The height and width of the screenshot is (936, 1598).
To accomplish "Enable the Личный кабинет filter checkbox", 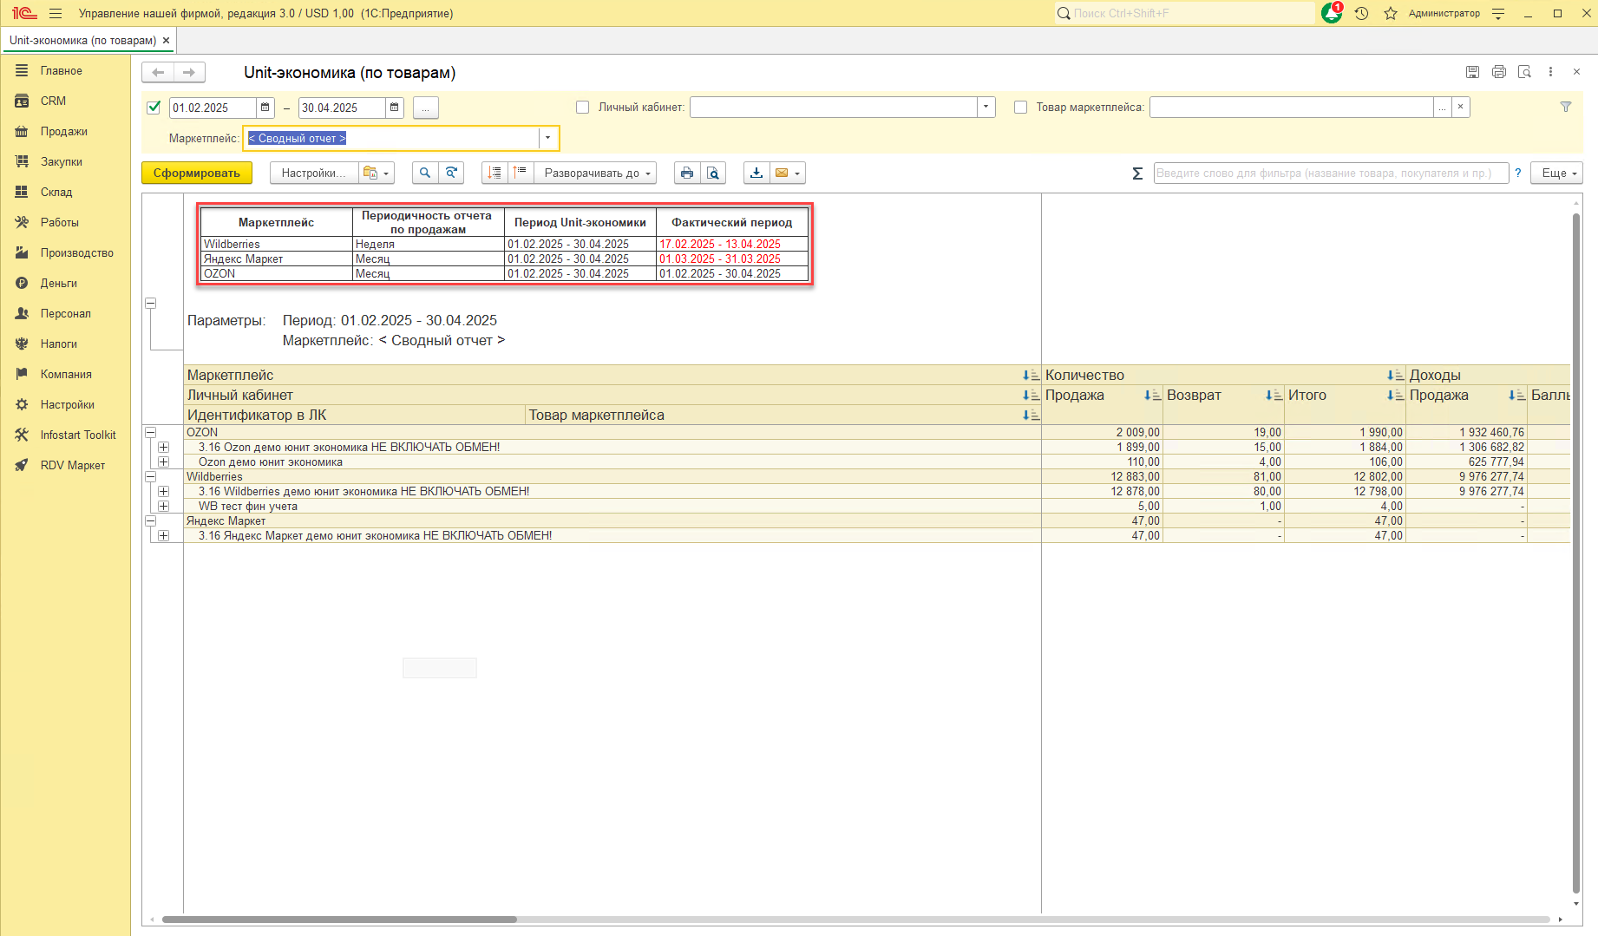I will pos(583,108).
